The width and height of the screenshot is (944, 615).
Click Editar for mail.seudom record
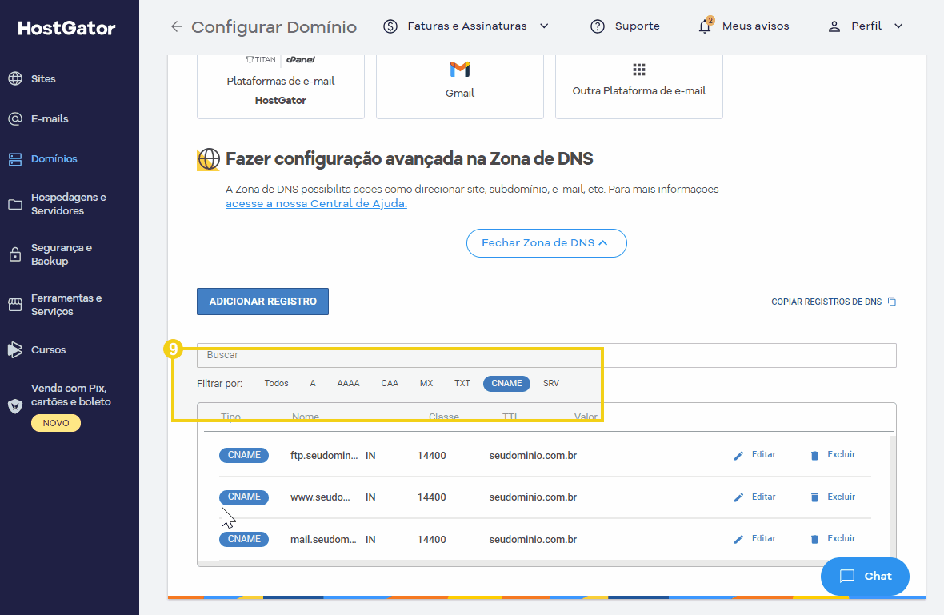763,538
